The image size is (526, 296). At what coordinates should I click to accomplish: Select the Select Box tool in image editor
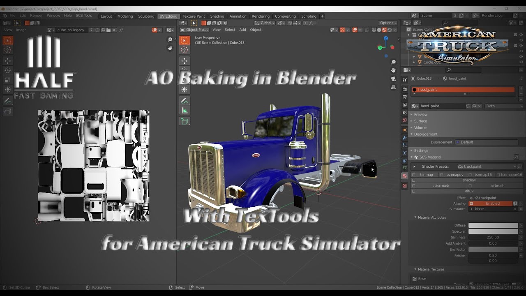point(8,40)
